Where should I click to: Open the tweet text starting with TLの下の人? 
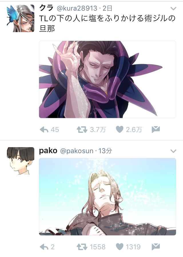[x=107, y=24]
